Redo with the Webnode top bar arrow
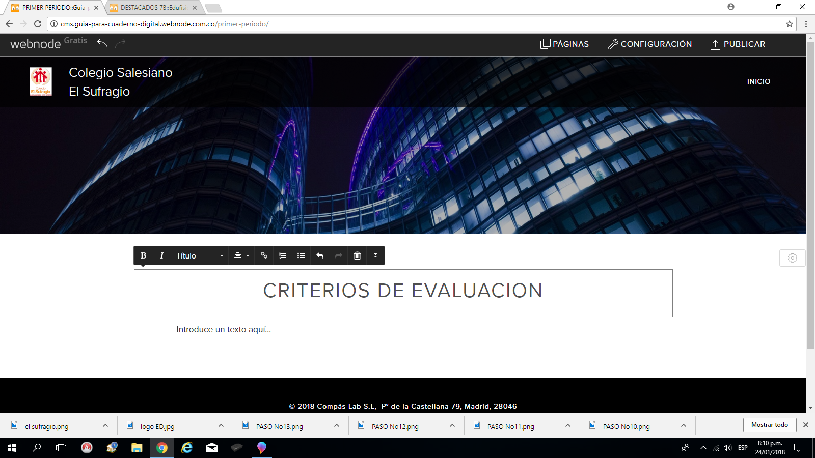The height and width of the screenshot is (458, 815). [120, 44]
